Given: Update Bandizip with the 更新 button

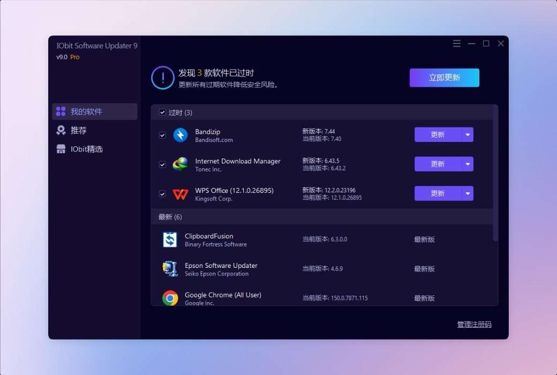Looking at the screenshot, I should pos(438,134).
